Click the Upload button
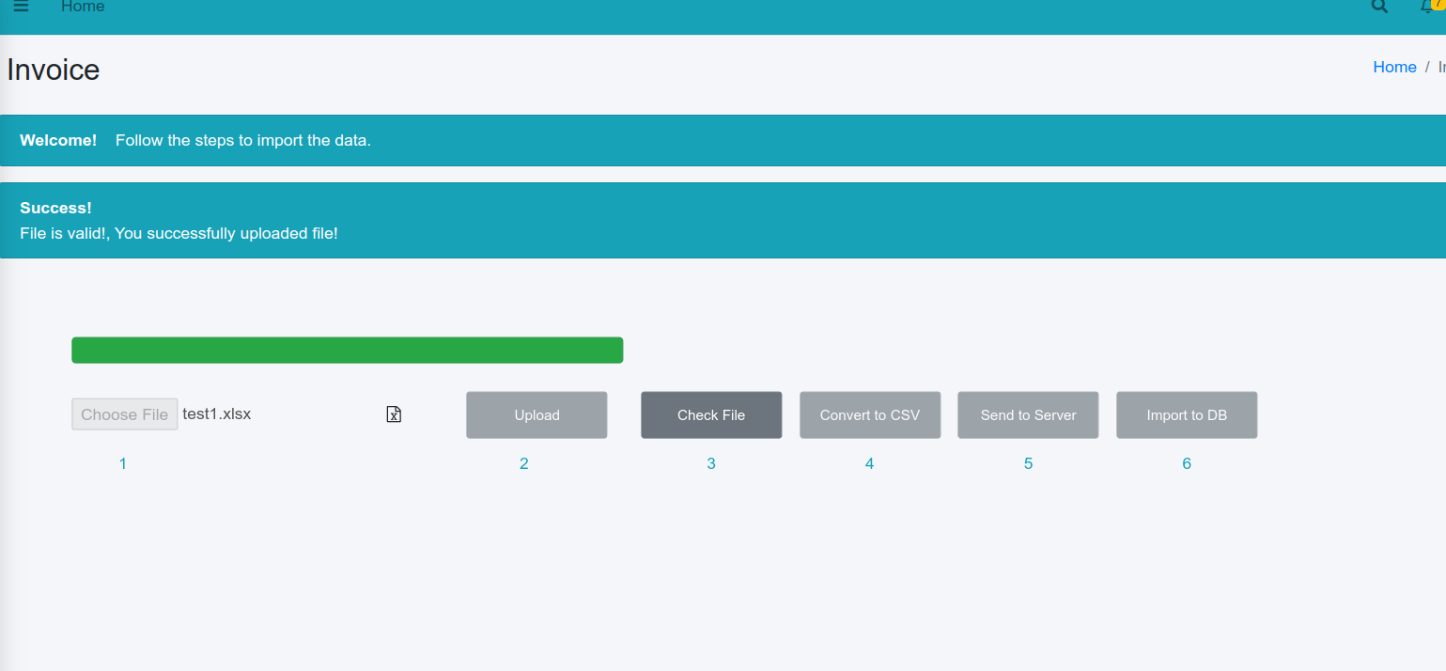 point(536,414)
